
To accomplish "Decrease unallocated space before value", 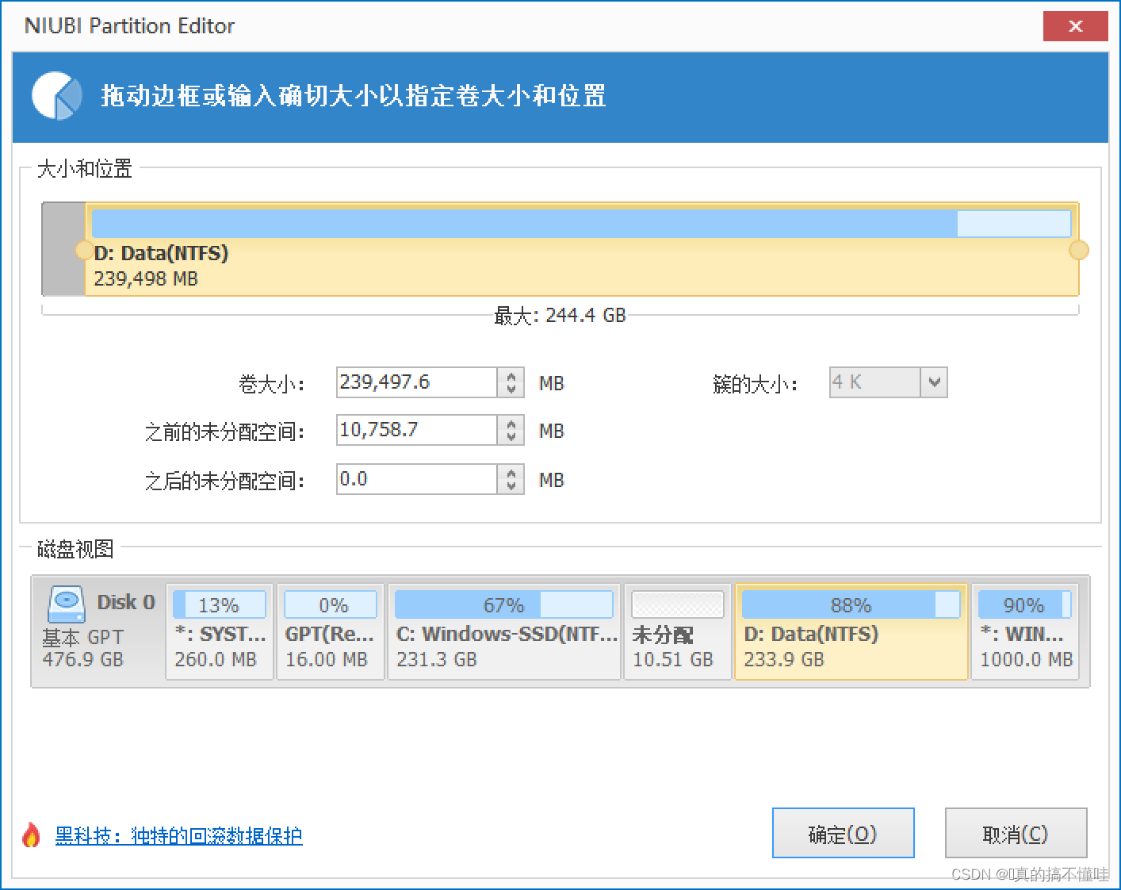I will [511, 437].
